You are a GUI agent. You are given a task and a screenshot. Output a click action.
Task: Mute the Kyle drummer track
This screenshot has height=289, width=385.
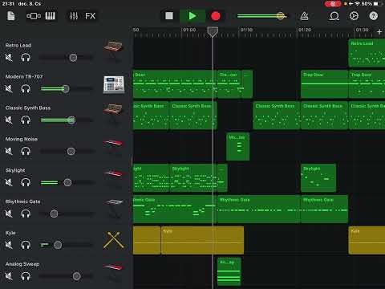9,245
